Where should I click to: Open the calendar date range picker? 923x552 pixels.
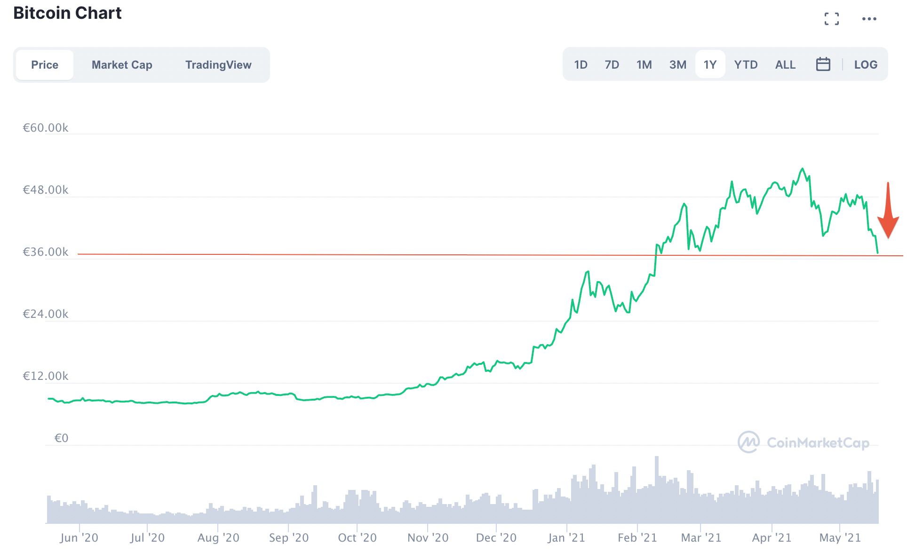tap(823, 64)
